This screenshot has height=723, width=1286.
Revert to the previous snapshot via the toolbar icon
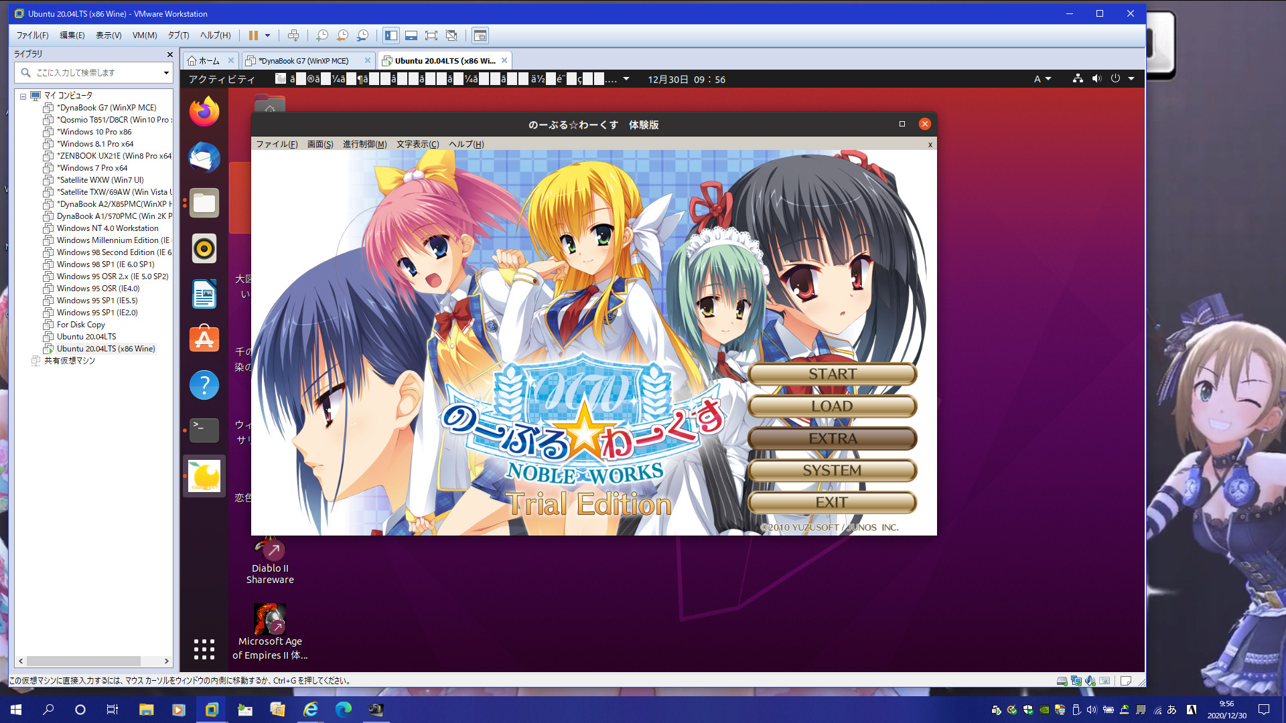tap(342, 35)
